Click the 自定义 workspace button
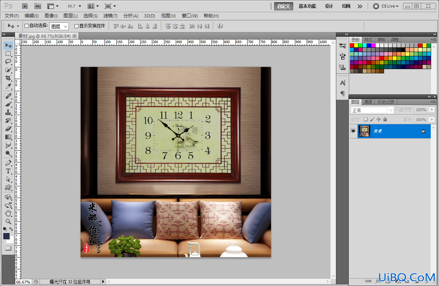The image size is (439, 286). (x=284, y=6)
